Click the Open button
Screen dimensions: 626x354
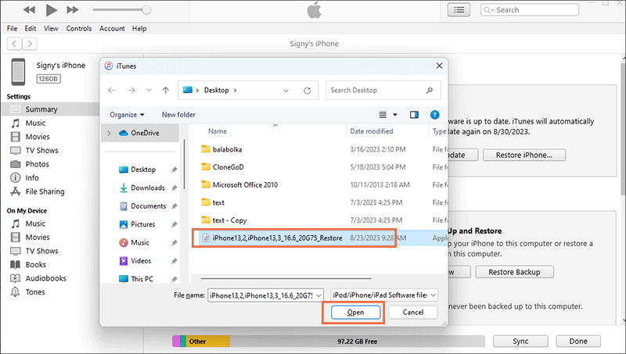(355, 312)
